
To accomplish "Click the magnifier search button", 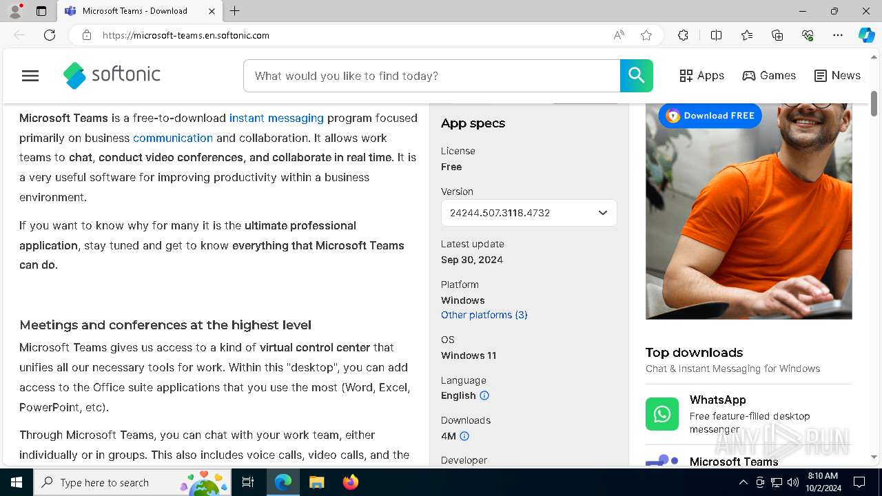I will (x=637, y=76).
